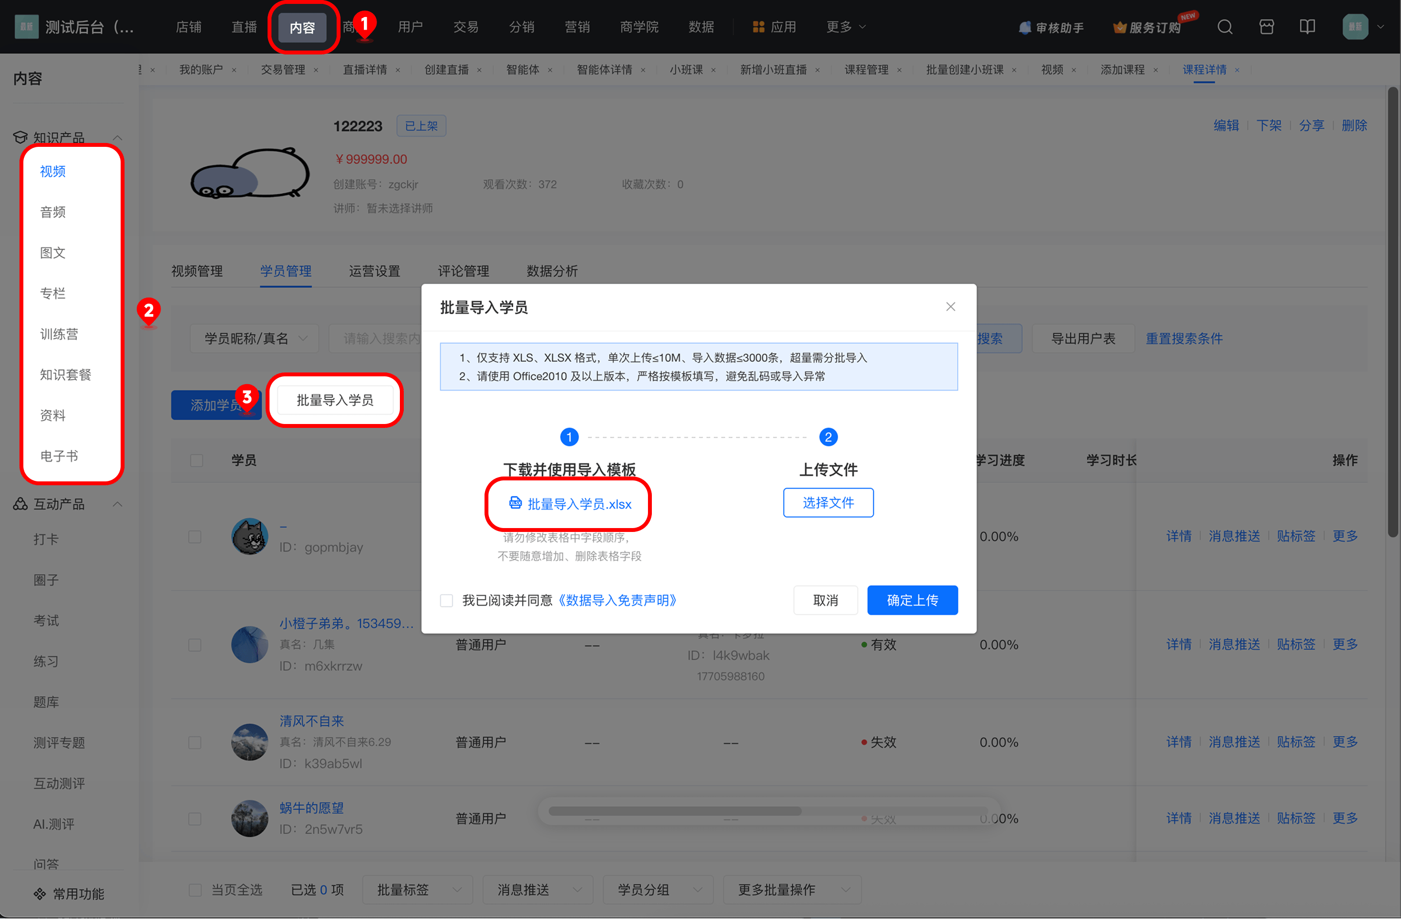Toggle the select-all checkbox in table header
This screenshot has height=919, width=1401.
(x=197, y=460)
